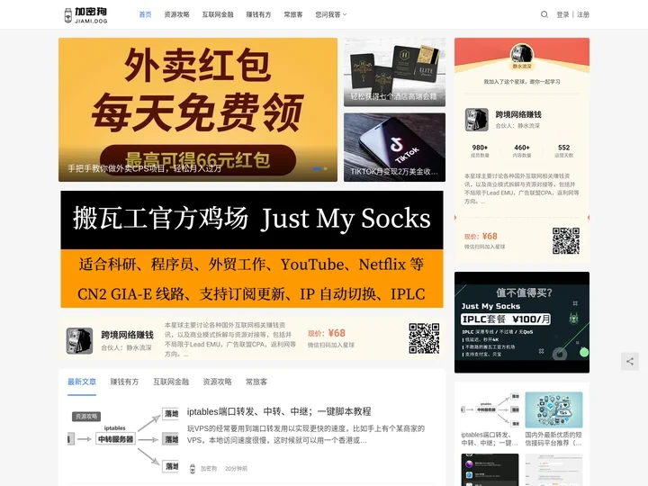The width and height of the screenshot is (648, 486).
Task: Click the 搬瓦工官方机场 Just My Socks banner
Action: [252, 249]
